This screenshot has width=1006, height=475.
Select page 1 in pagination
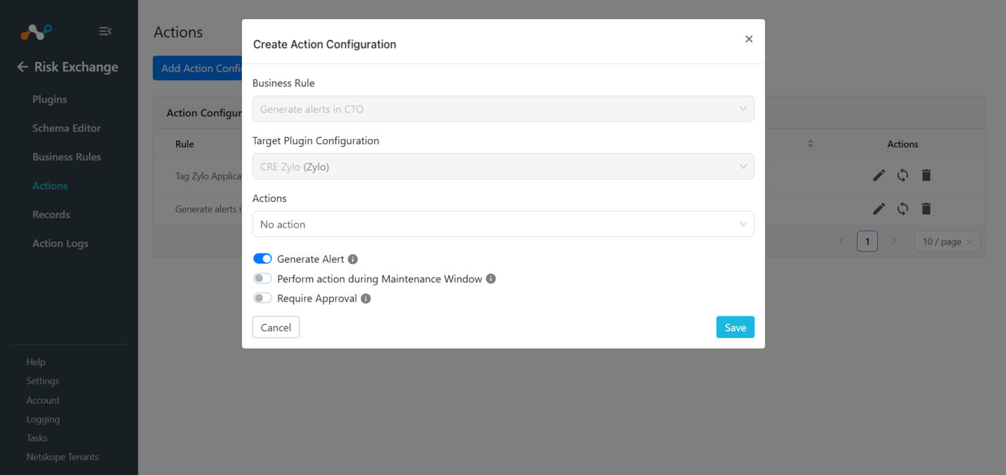pos(867,241)
